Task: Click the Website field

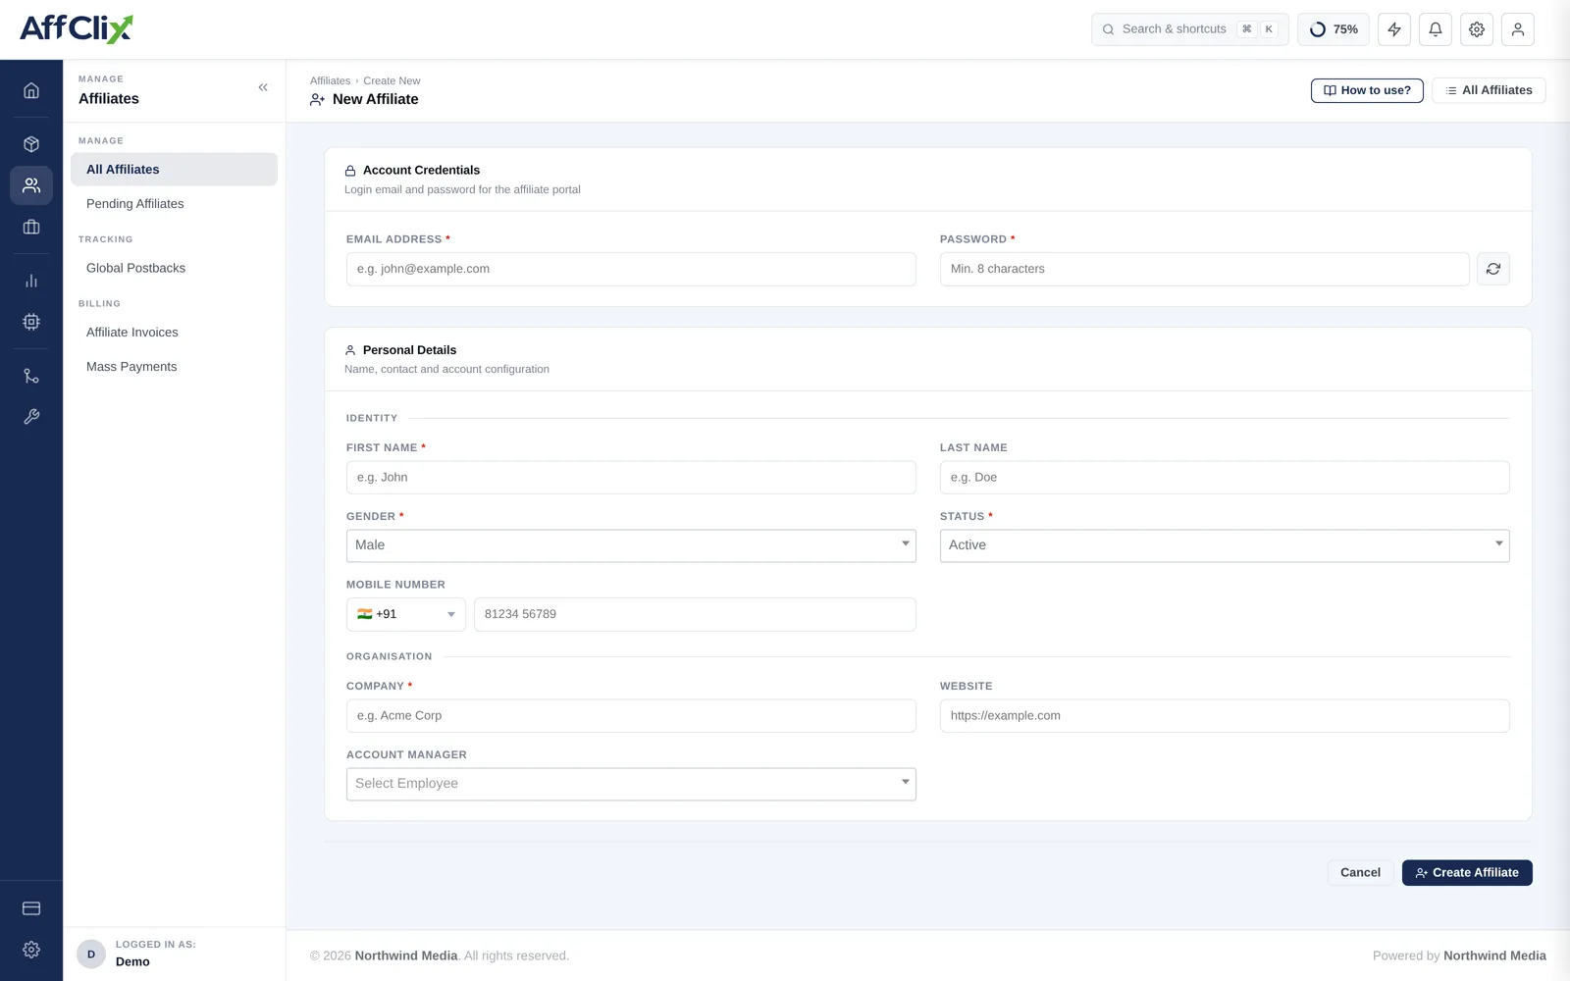Action: pos(1225,716)
